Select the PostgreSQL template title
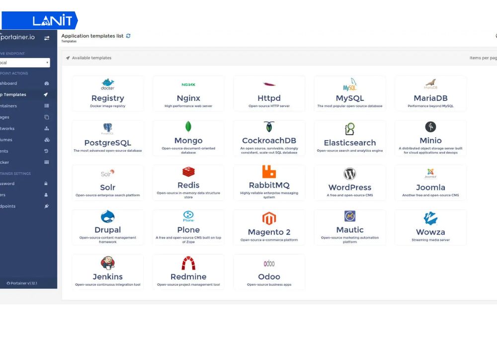Viewport: 497px width, 348px height. pyautogui.click(x=108, y=143)
